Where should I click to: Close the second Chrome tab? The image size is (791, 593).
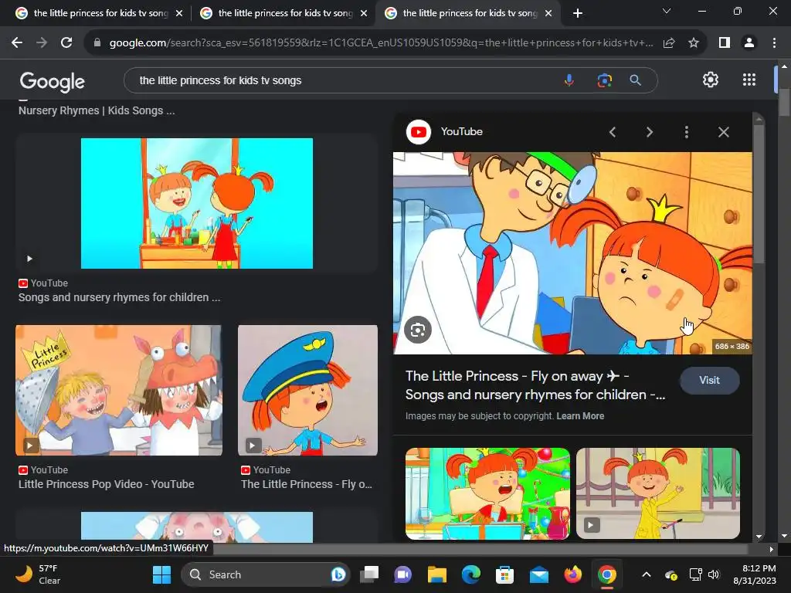point(364,13)
